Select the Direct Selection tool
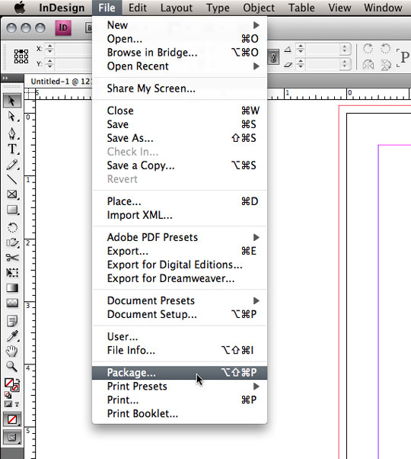The height and width of the screenshot is (459, 411). point(12,117)
